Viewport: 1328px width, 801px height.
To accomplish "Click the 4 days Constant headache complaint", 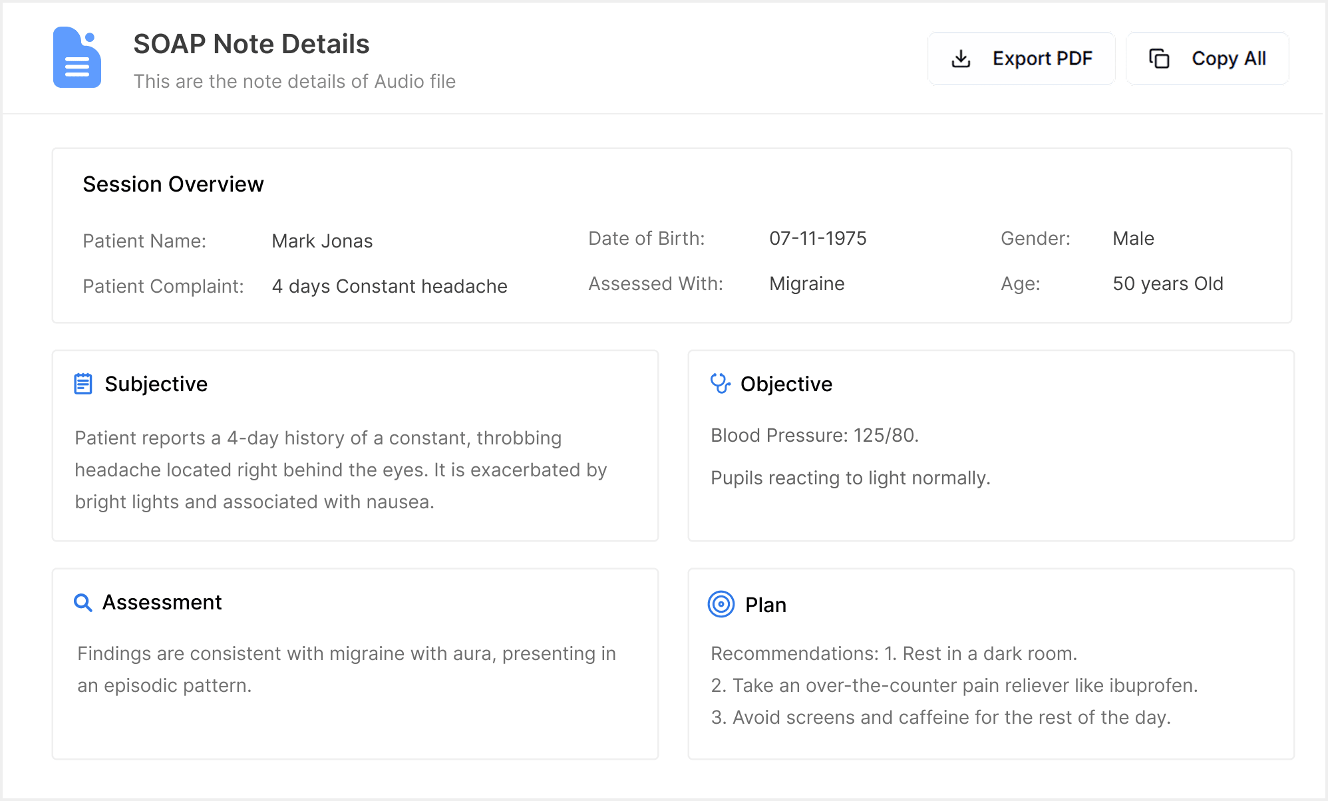I will pos(389,286).
